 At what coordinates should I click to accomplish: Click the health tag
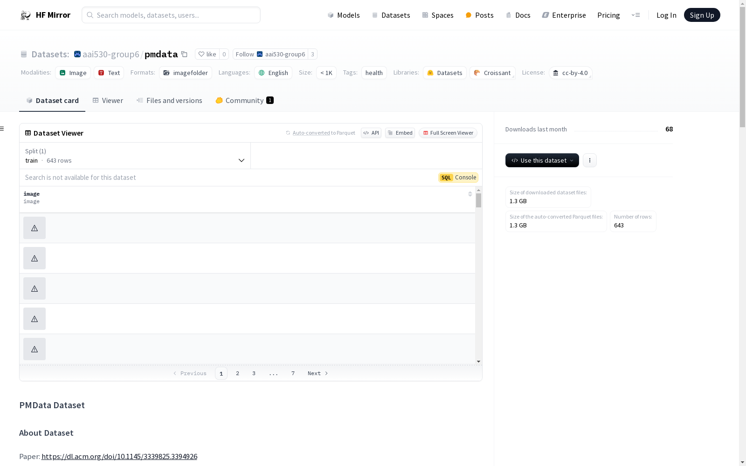(374, 73)
